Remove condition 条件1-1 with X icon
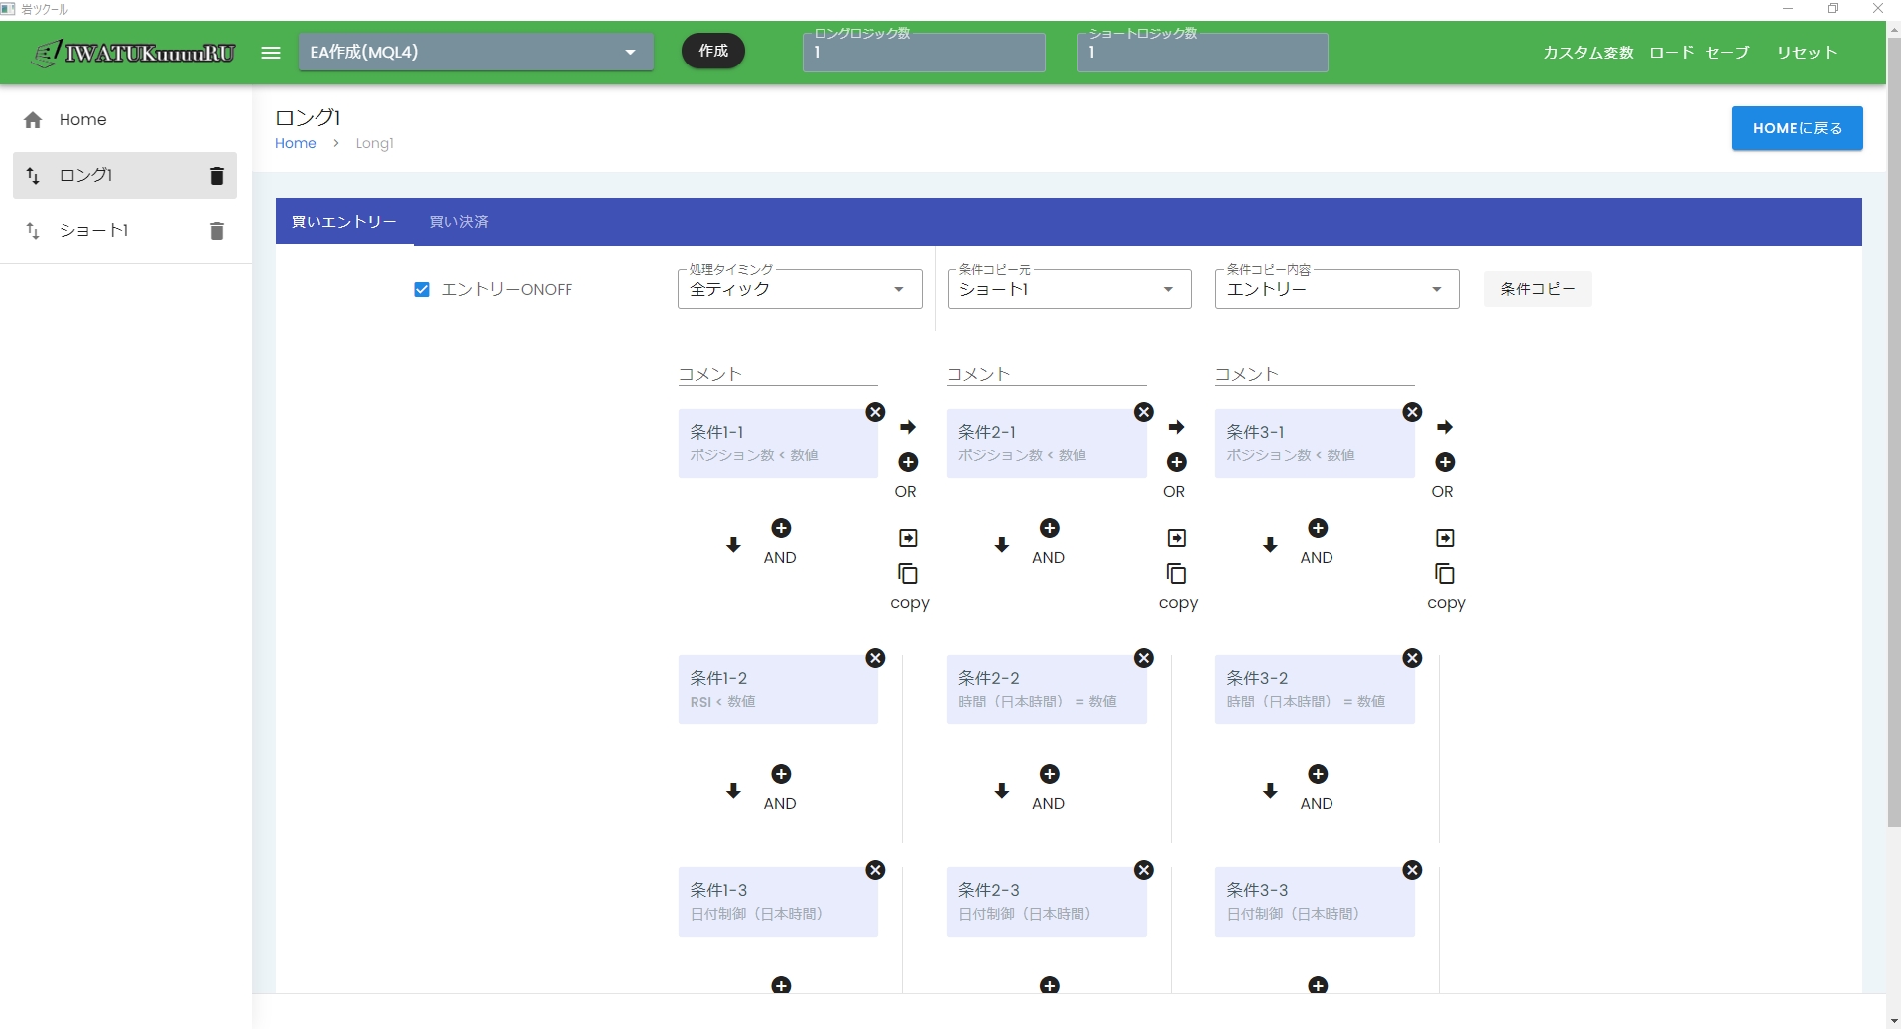This screenshot has width=1901, height=1029. 875,412
